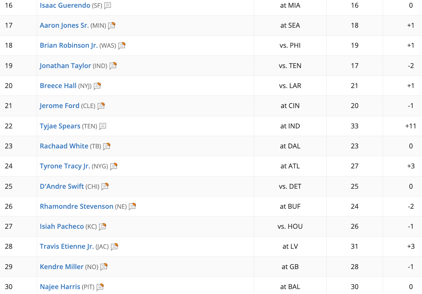Click D'Andre Swift's note icon
The image size is (422, 294).
[105, 186]
